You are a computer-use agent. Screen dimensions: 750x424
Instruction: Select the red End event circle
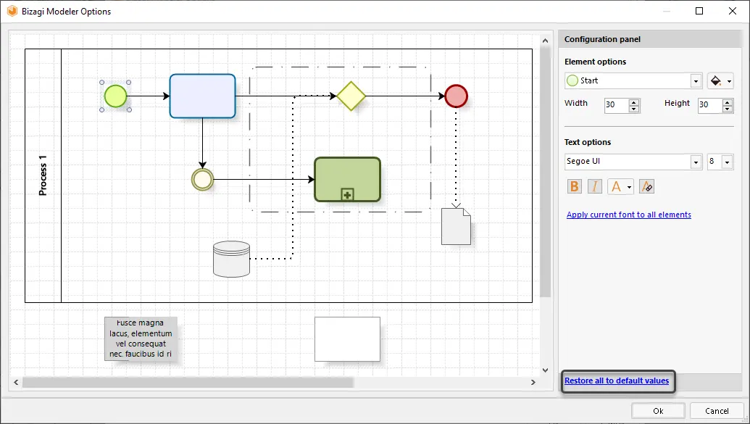(x=456, y=96)
